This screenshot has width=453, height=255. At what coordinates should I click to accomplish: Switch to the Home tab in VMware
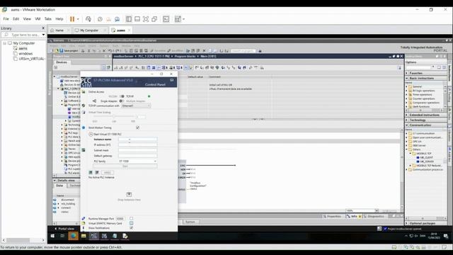tap(59, 30)
